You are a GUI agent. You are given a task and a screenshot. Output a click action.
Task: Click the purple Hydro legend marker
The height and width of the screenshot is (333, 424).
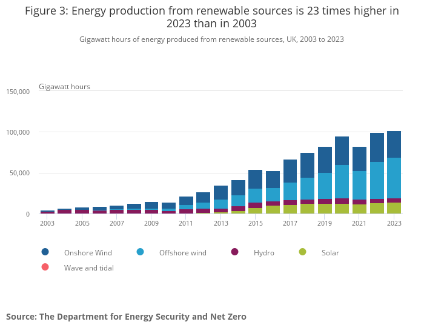[x=235, y=252]
